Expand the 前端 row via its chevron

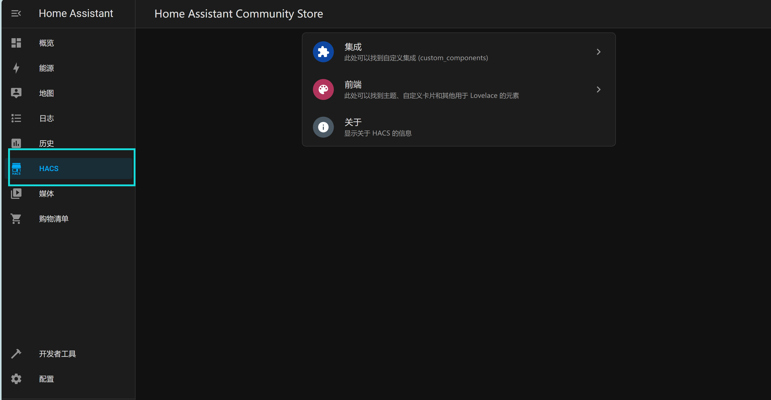click(598, 89)
